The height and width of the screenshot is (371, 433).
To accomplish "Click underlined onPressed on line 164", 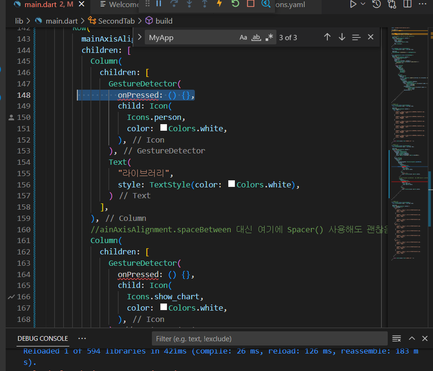I will point(138,275).
